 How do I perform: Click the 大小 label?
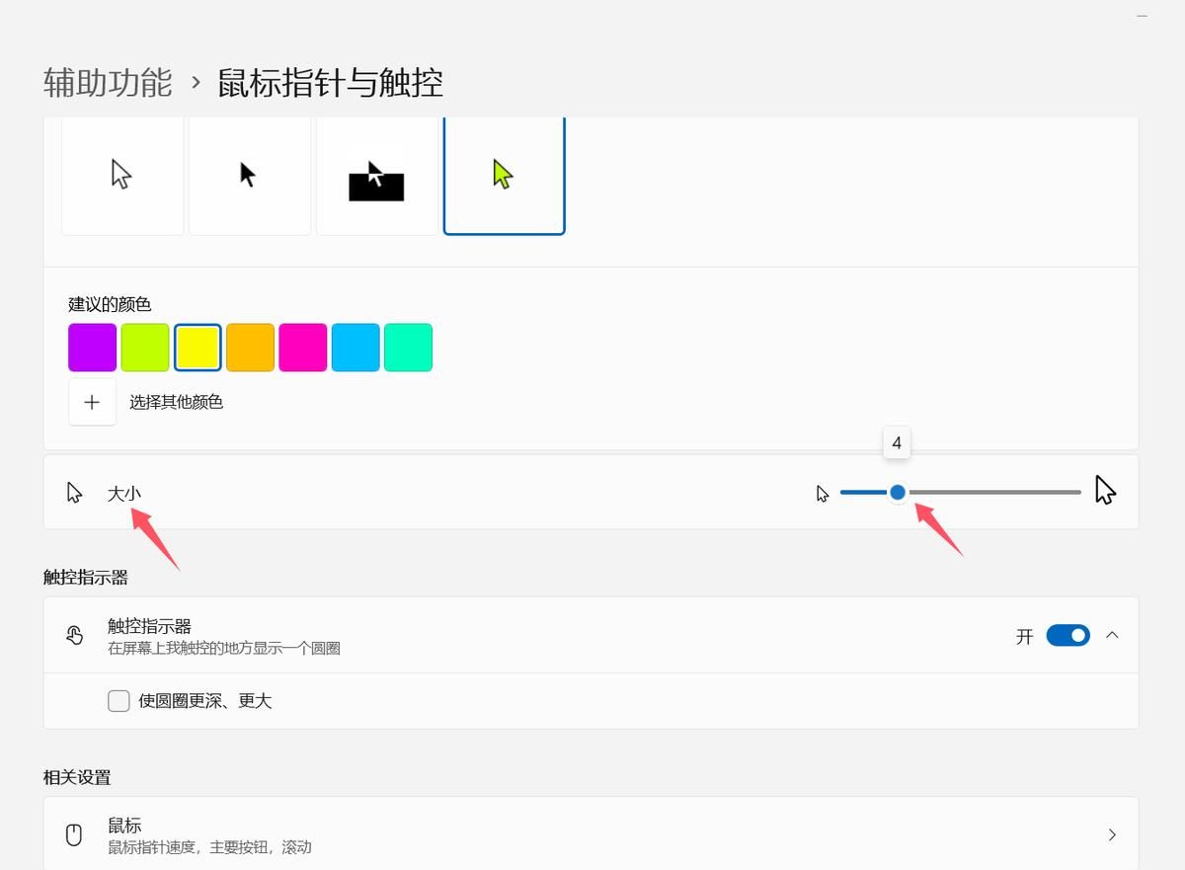(x=124, y=493)
